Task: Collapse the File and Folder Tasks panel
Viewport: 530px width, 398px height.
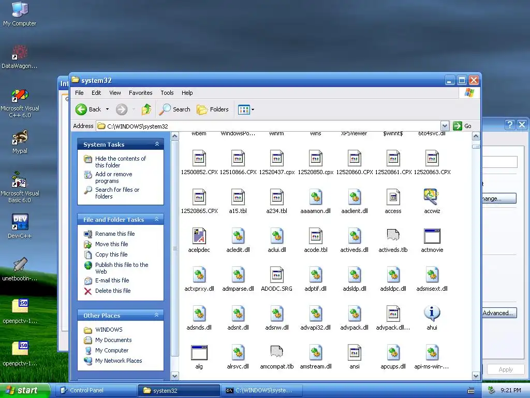Action: pos(157,219)
